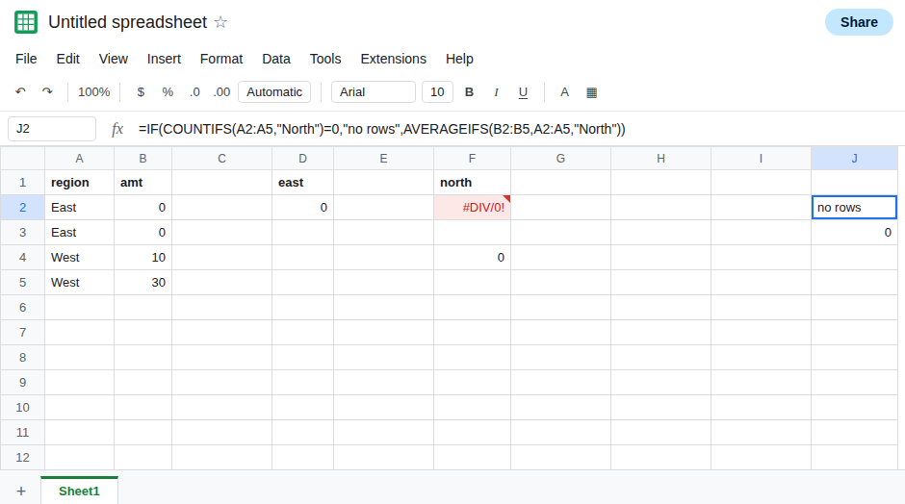905x504 pixels.
Task: Select row 1 header
Action: click(x=22, y=183)
